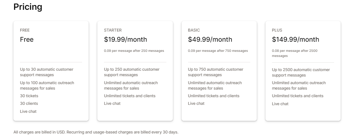353x140 pixels.
Task: Click the PLUS plan label
Action: (277, 30)
